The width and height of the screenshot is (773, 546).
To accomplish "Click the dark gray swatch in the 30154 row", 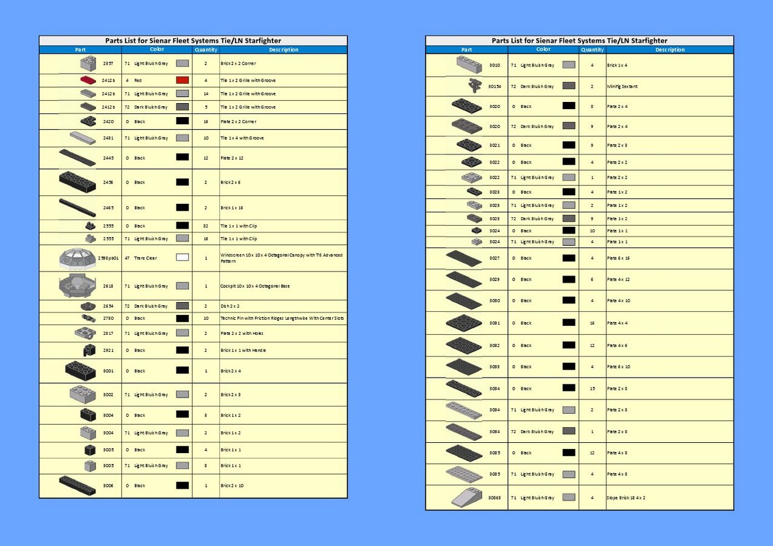I will 569,86.
